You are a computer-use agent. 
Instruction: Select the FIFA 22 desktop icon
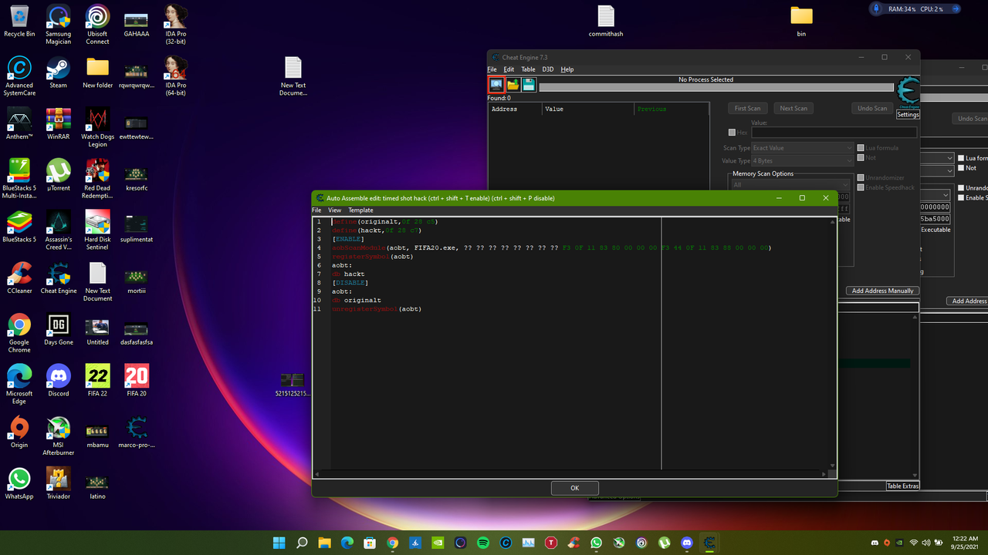click(97, 381)
